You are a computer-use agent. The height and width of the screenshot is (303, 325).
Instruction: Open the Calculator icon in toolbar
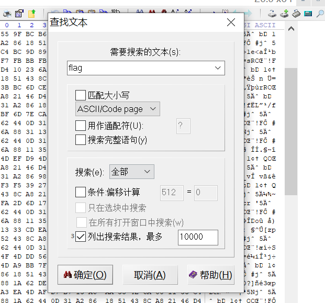pos(308,14)
